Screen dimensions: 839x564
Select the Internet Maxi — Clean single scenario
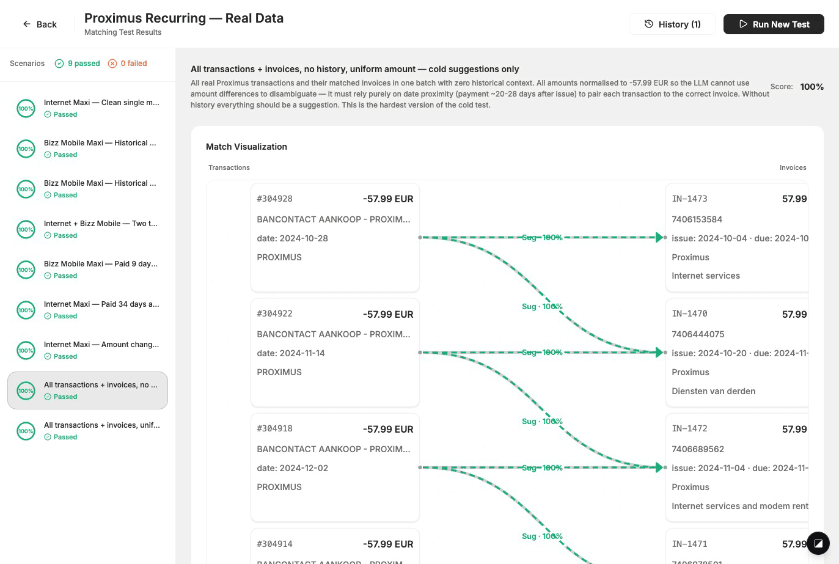coord(88,108)
